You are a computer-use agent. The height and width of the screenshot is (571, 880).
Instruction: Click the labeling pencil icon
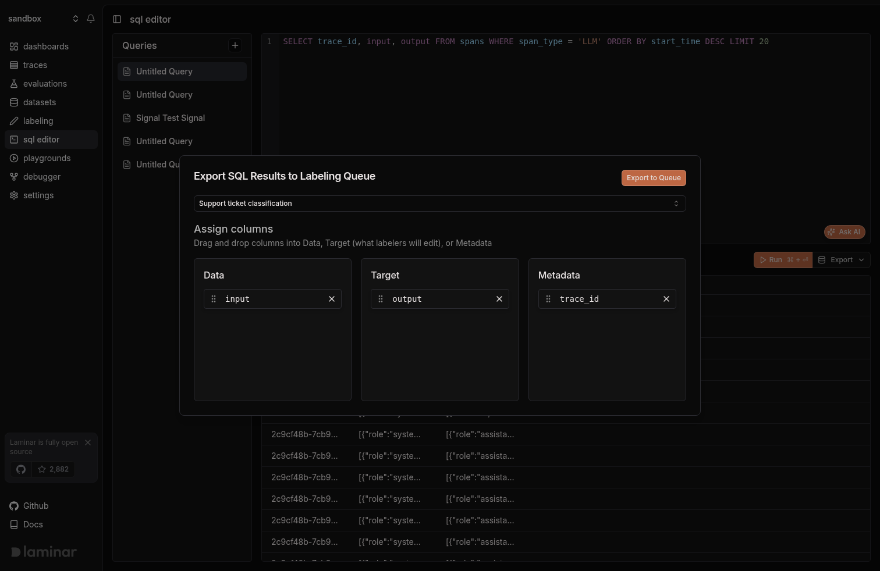(x=14, y=121)
